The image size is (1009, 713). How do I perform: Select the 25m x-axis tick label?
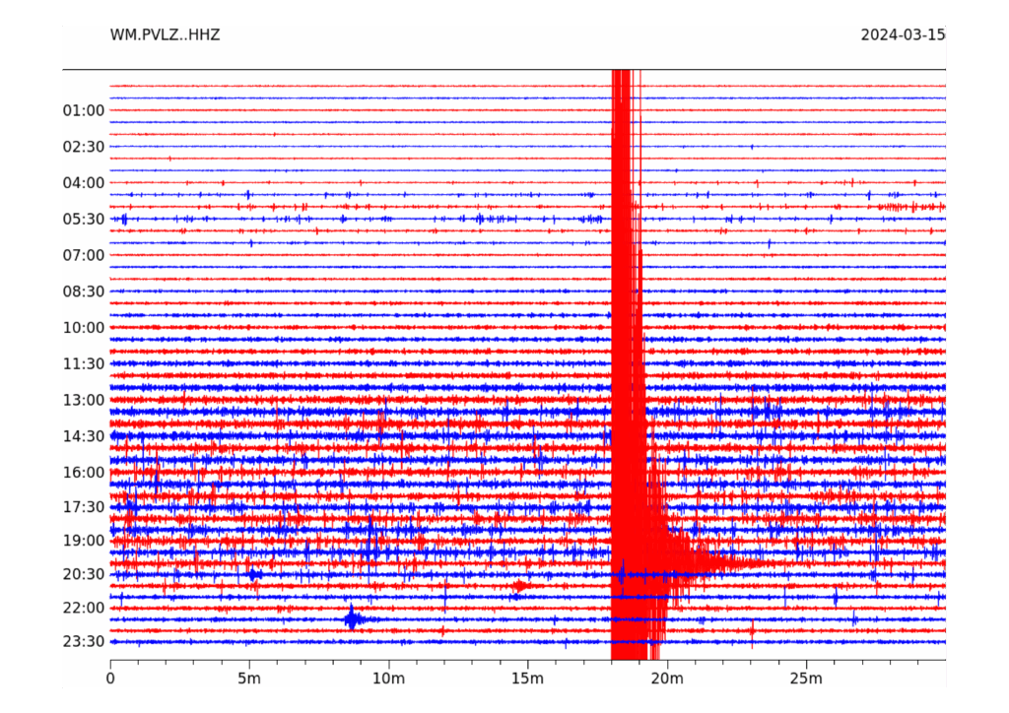tap(806, 679)
